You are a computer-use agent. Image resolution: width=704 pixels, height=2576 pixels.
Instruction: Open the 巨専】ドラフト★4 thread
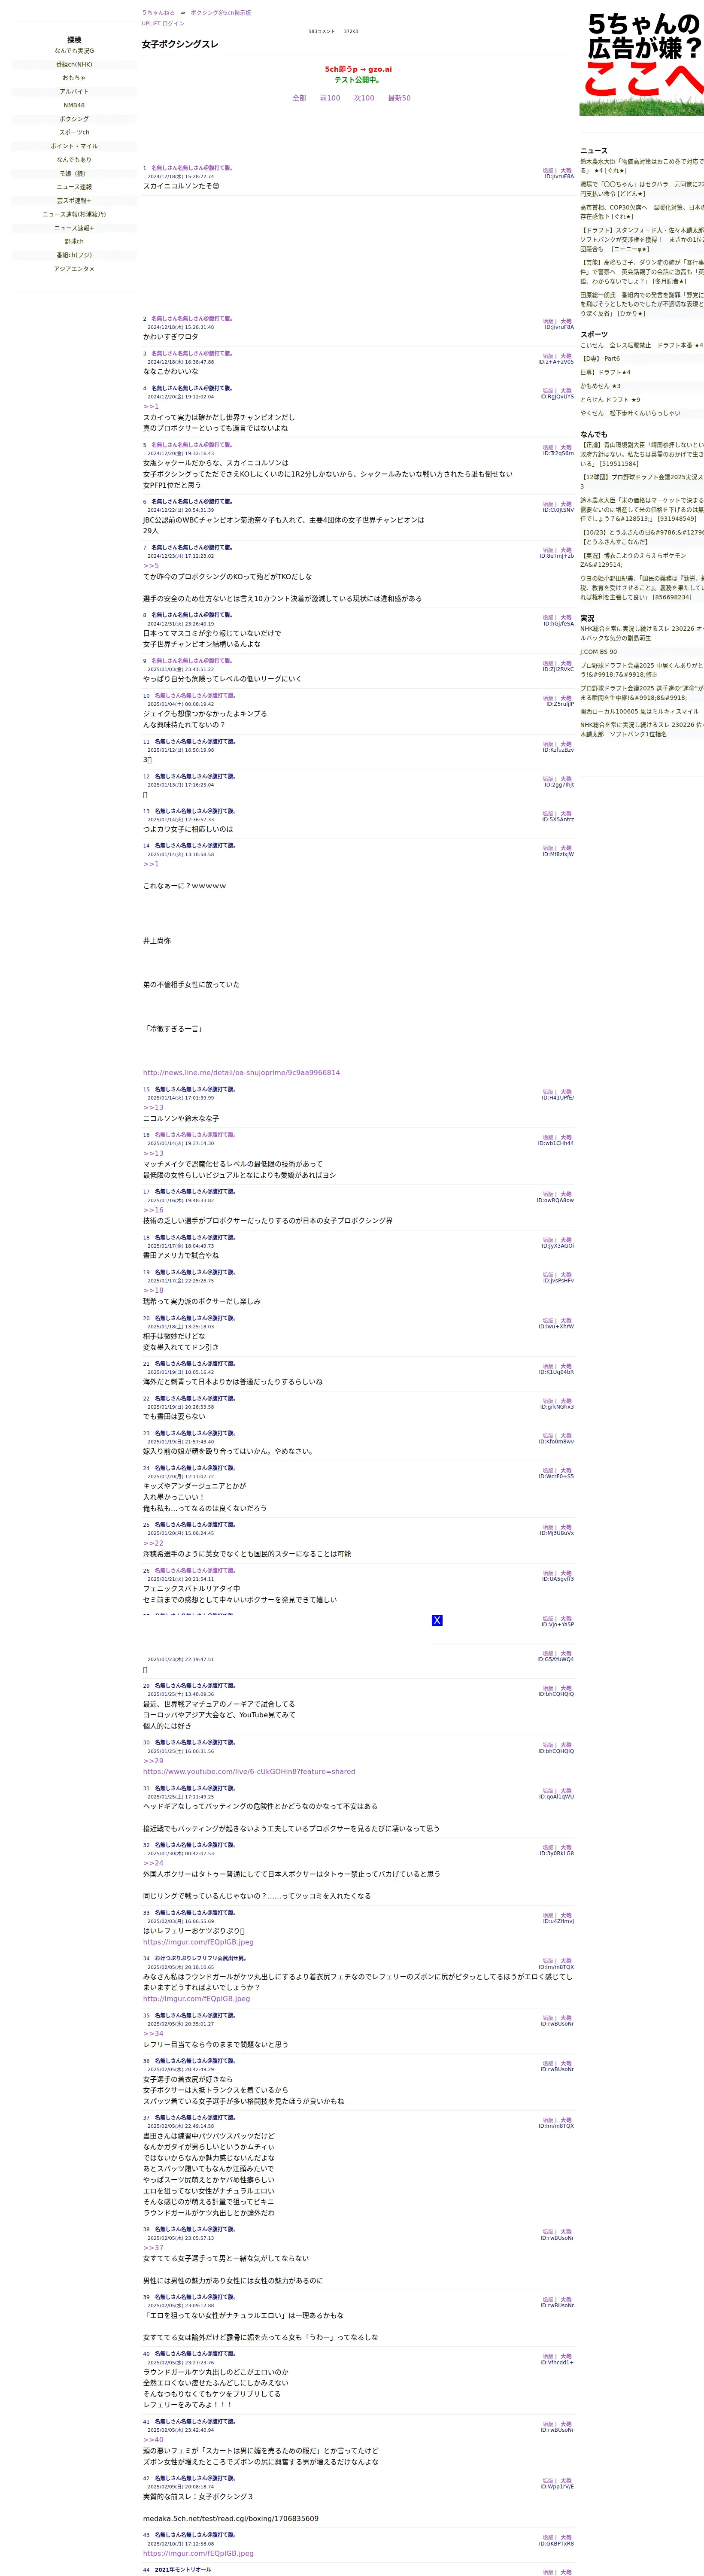point(605,373)
